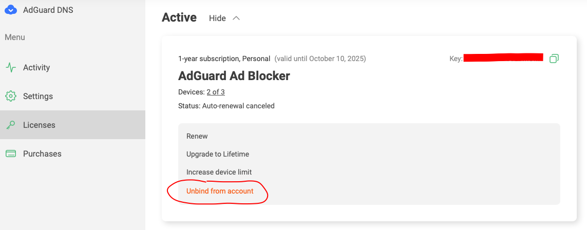Click the AdGuard DNS cloud icon
Image resolution: width=587 pixels, height=230 pixels.
(x=10, y=10)
